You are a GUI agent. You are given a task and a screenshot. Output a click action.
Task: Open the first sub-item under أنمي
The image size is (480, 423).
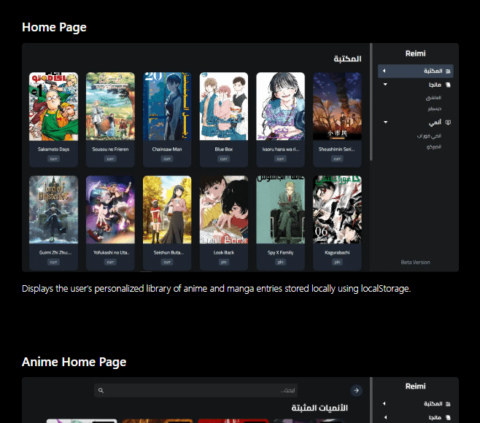429,136
